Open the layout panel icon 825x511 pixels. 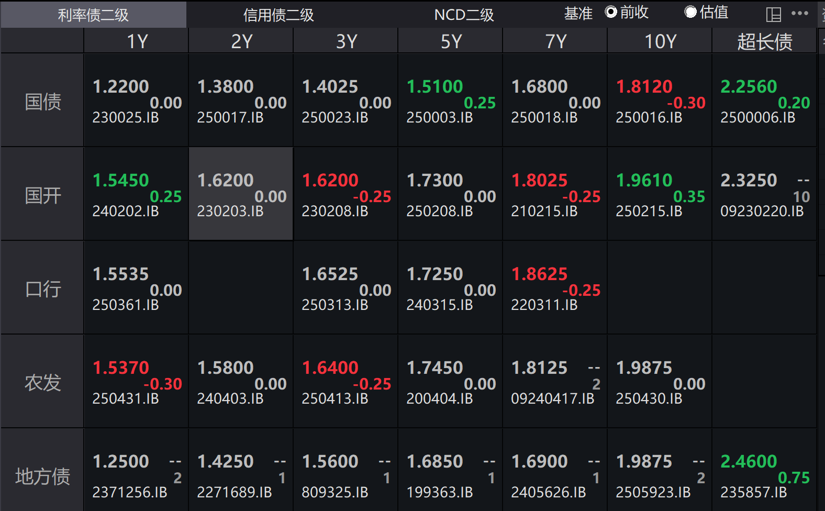tap(773, 14)
